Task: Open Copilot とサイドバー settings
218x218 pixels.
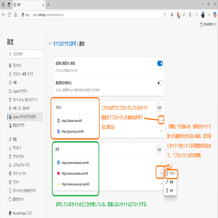Action: (x=25, y=91)
